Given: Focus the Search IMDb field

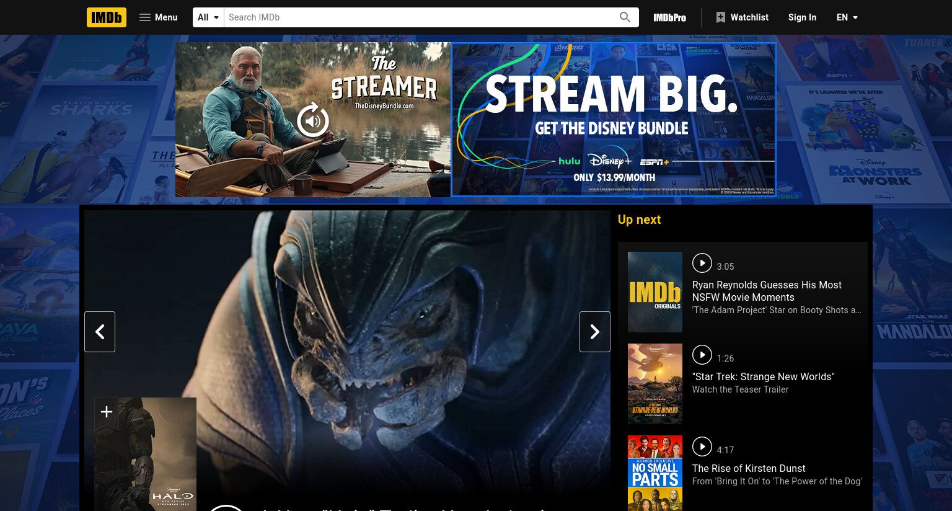Looking at the screenshot, I should click(419, 17).
